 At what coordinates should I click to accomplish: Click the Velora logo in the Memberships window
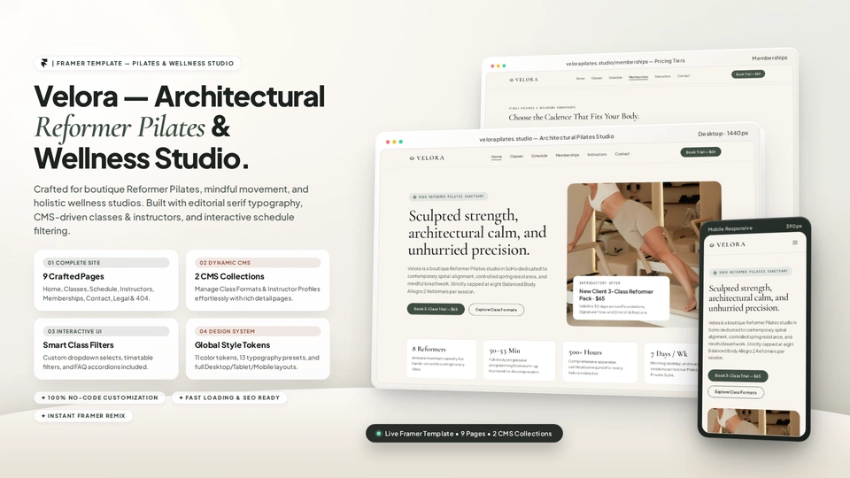pyautogui.click(x=523, y=80)
